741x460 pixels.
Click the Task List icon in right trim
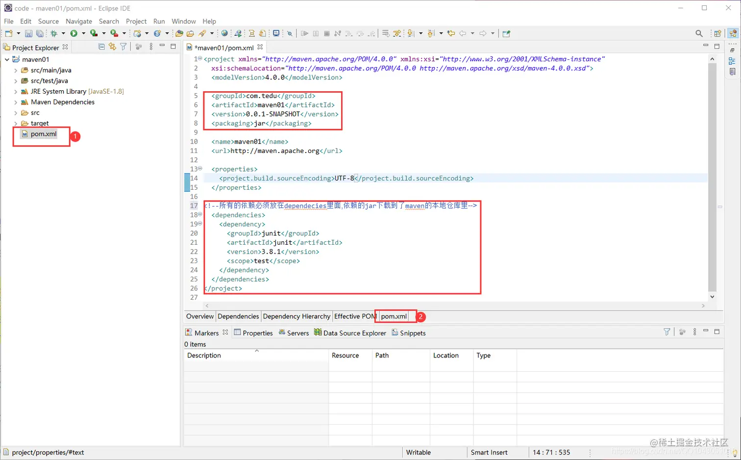click(732, 72)
